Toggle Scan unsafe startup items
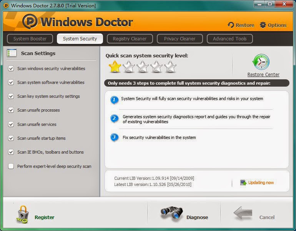 click(x=11, y=138)
